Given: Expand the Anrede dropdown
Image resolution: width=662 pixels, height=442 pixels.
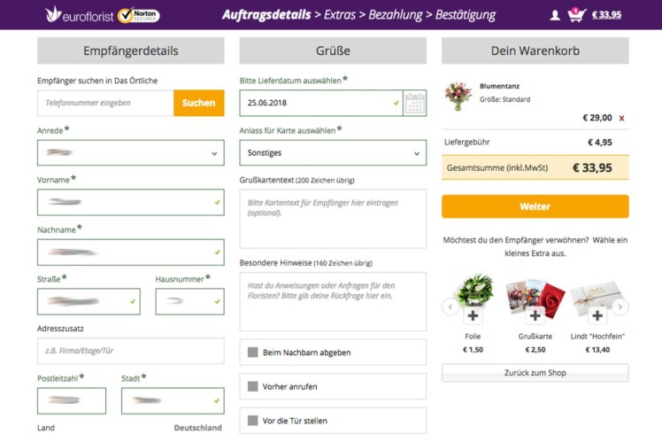Looking at the screenshot, I should pos(131,153).
